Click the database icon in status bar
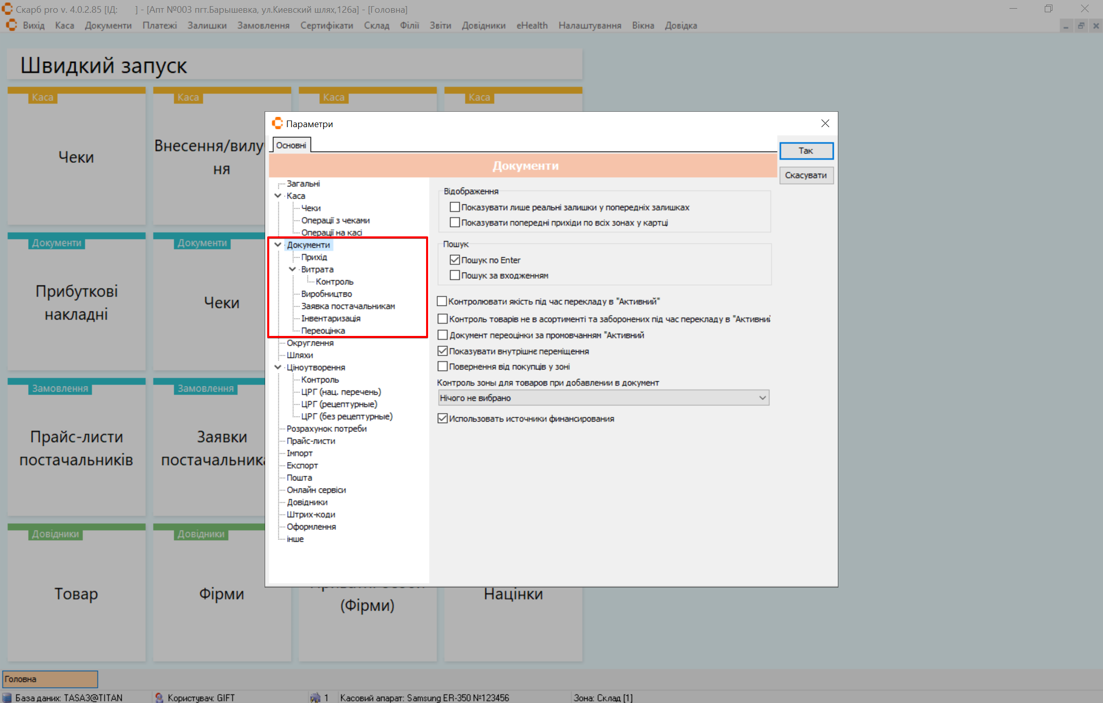1103x703 pixels. pyautogui.click(x=7, y=697)
